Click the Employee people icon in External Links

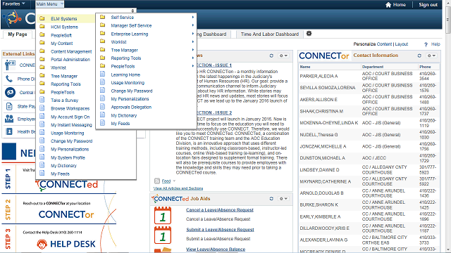click(9, 119)
